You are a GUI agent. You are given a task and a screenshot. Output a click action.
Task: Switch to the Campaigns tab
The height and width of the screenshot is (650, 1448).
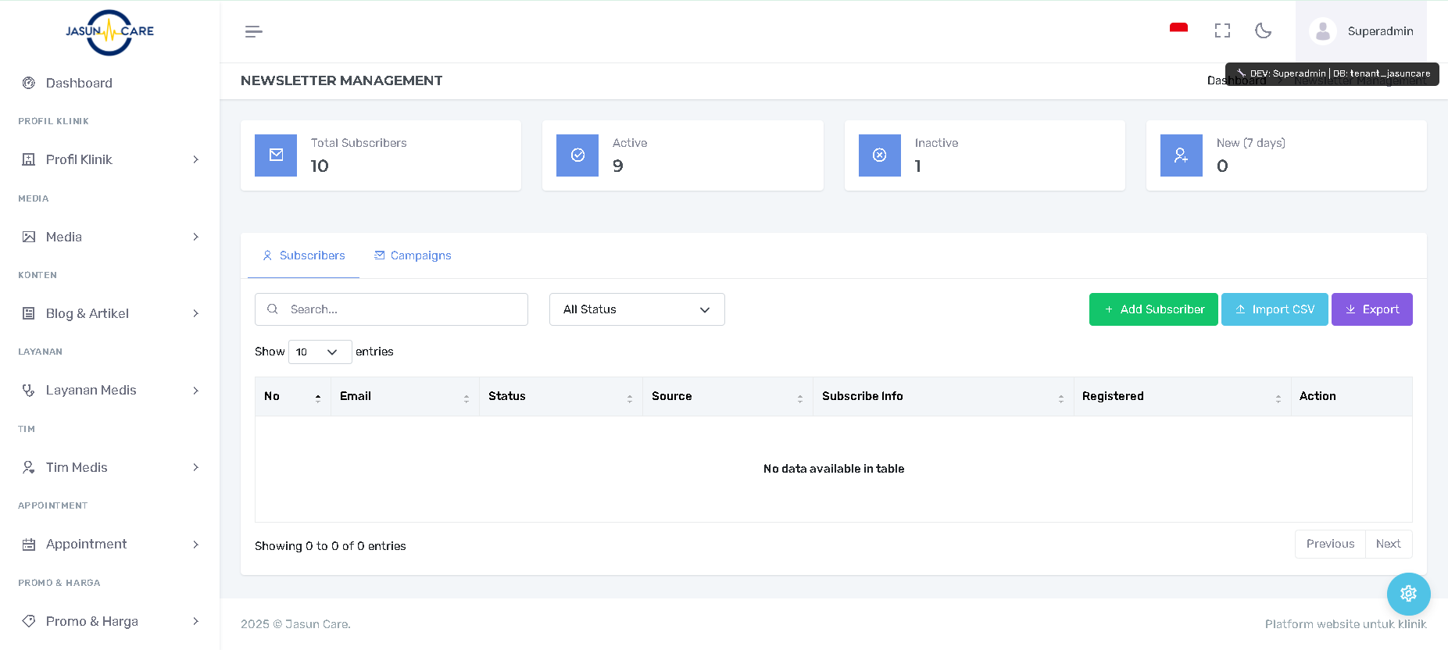413,255
